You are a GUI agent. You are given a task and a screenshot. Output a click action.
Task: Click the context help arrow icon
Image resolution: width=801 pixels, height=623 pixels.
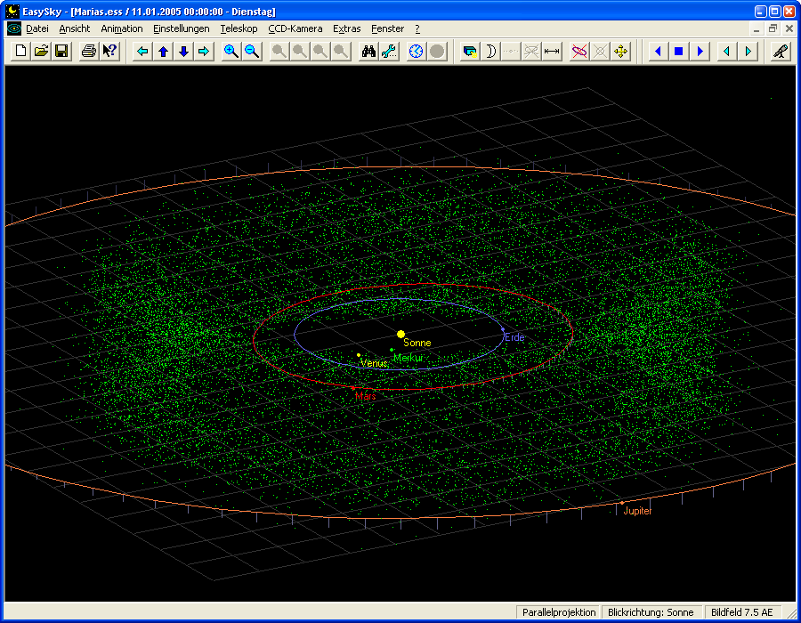click(x=109, y=52)
